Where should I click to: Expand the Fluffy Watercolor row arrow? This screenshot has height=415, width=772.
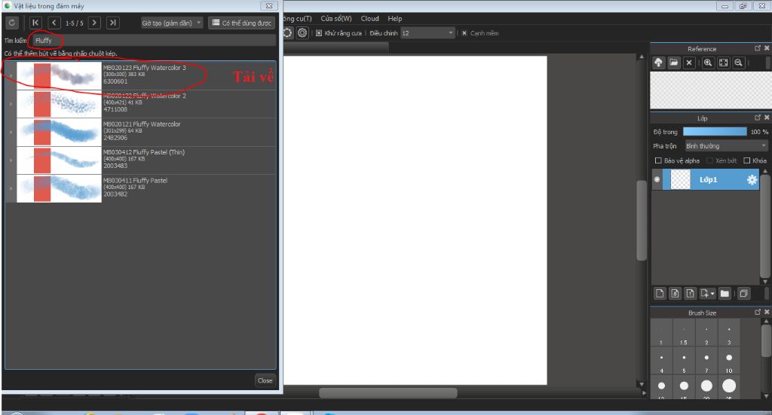tap(11, 132)
